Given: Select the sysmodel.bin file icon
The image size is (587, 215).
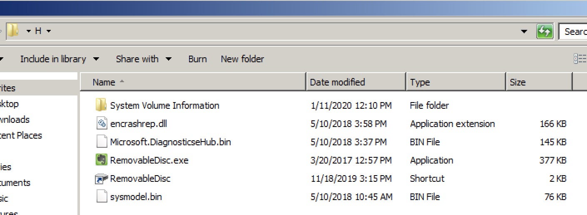Looking at the screenshot, I should [x=102, y=197].
